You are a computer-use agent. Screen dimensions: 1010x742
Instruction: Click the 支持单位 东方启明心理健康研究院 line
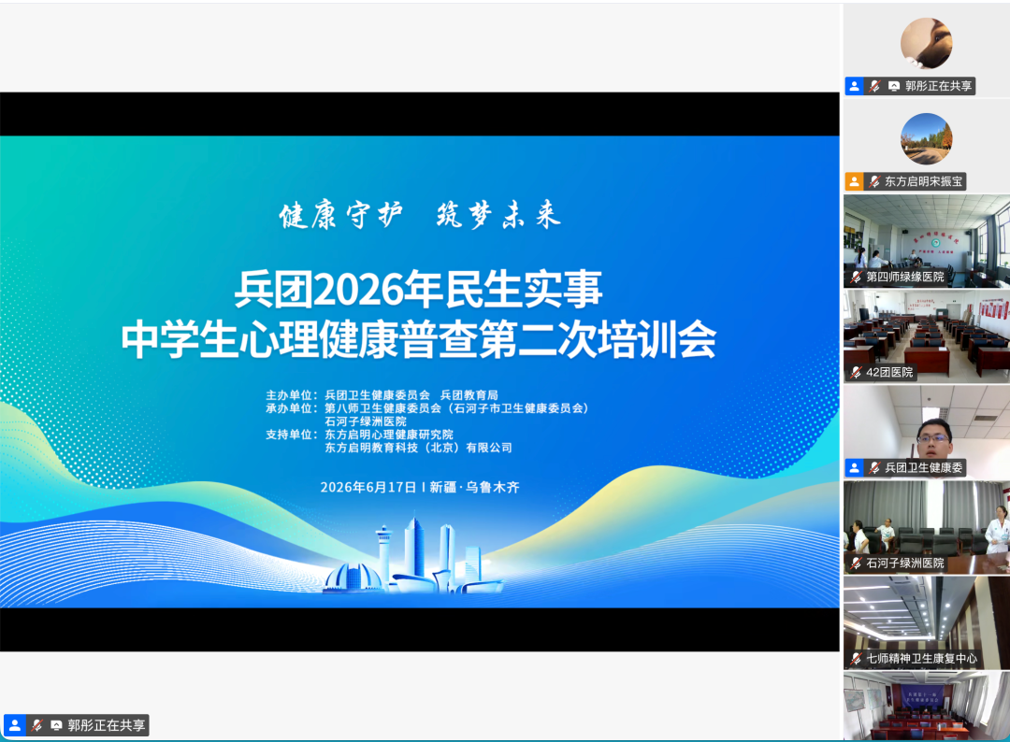(x=359, y=435)
